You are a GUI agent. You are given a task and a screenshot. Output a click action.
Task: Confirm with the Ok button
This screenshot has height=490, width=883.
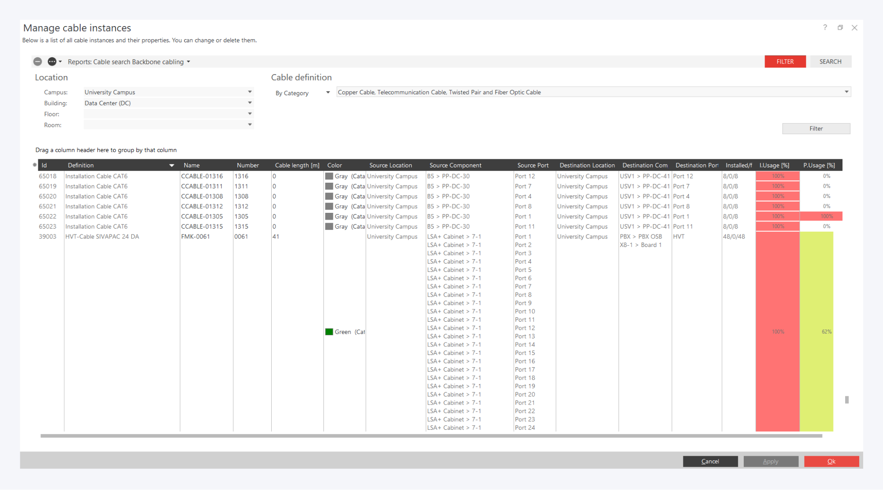[x=831, y=461]
